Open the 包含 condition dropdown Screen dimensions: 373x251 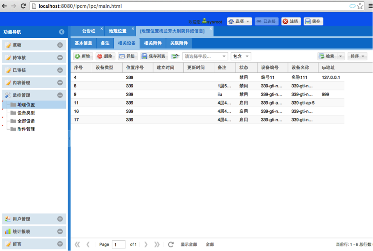point(241,56)
